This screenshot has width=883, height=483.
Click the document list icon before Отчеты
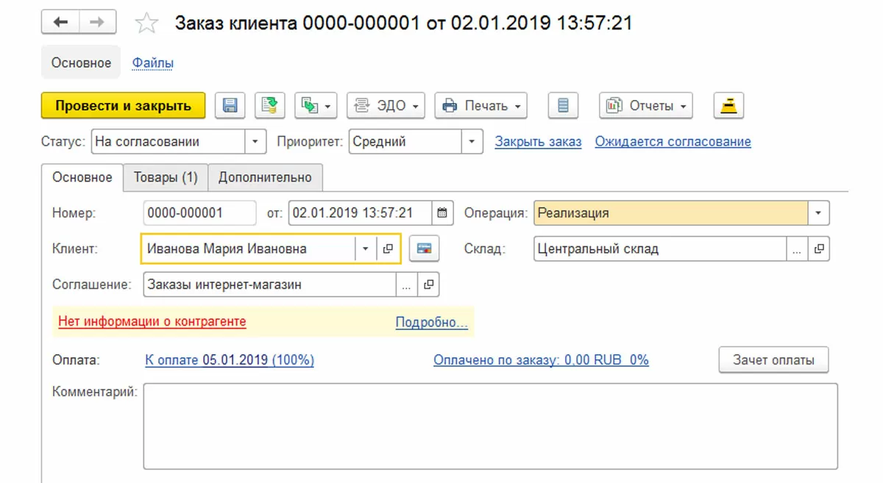563,106
